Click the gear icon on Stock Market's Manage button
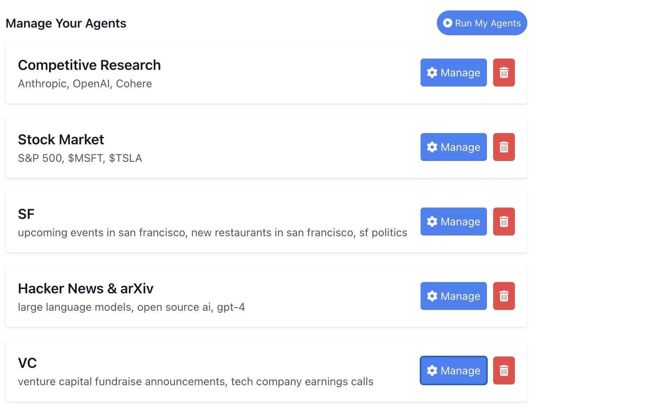Image resolution: width=671 pixels, height=412 pixels. point(432,147)
